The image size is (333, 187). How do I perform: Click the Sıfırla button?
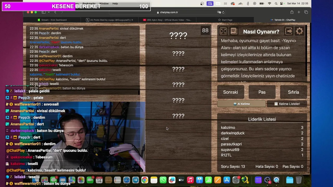point(293,92)
